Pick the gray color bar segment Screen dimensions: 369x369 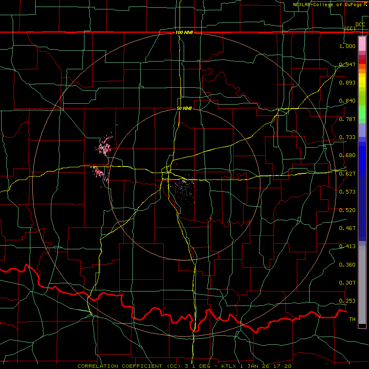[362, 285]
